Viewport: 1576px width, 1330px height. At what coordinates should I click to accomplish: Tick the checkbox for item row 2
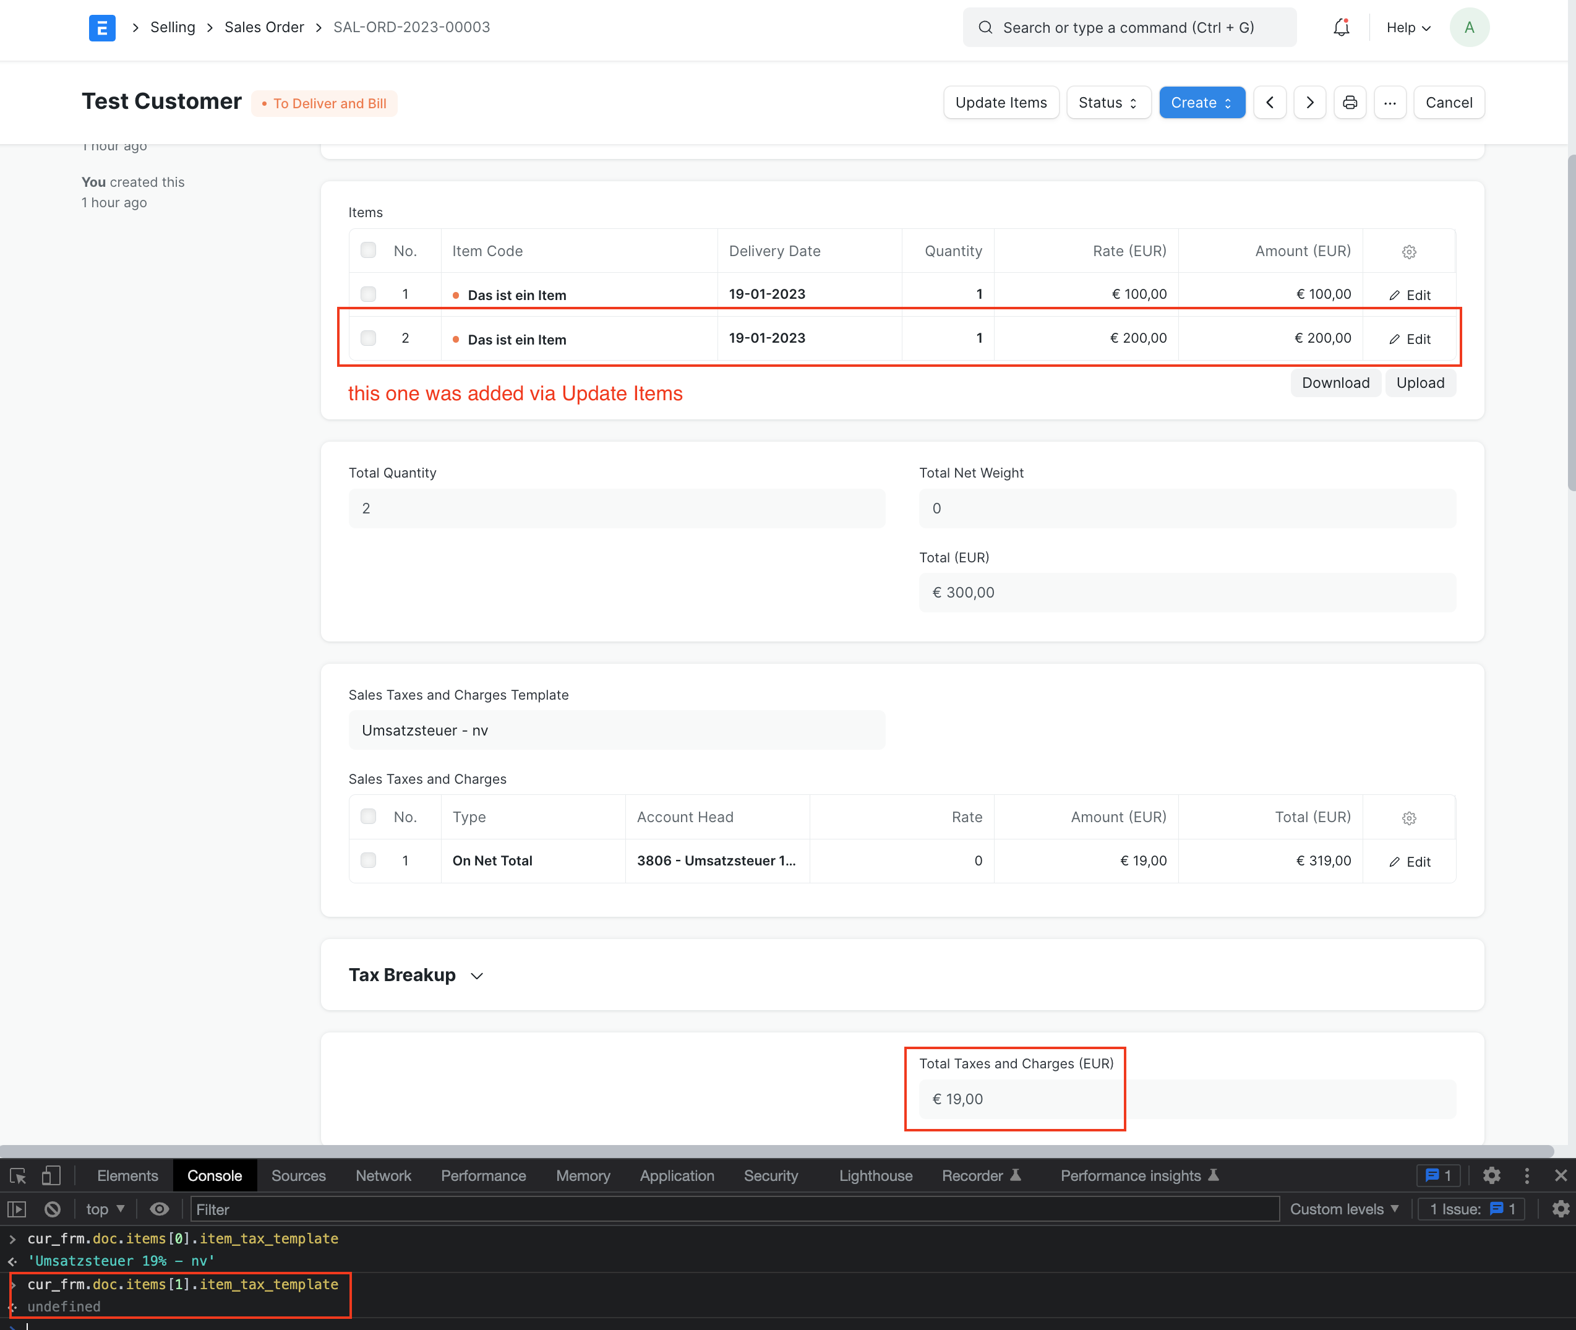(368, 338)
